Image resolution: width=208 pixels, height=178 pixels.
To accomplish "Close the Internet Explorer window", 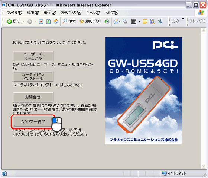I will click(x=203, y=5).
